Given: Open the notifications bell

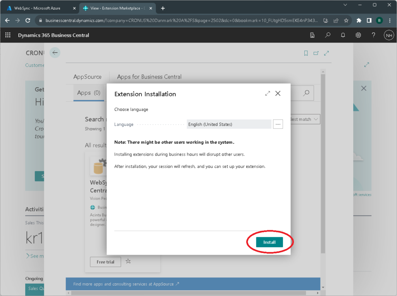Looking at the screenshot, I should coord(343,35).
